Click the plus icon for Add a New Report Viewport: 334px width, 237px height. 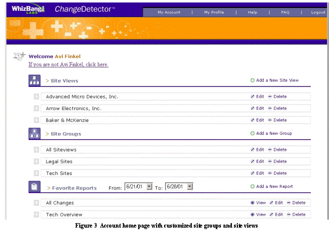(252, 186)
